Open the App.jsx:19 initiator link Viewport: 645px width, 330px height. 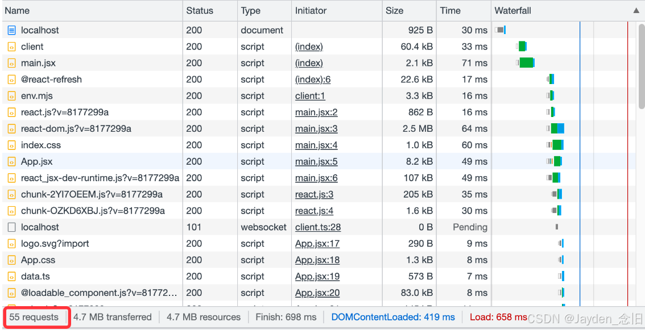coord(317,277)
